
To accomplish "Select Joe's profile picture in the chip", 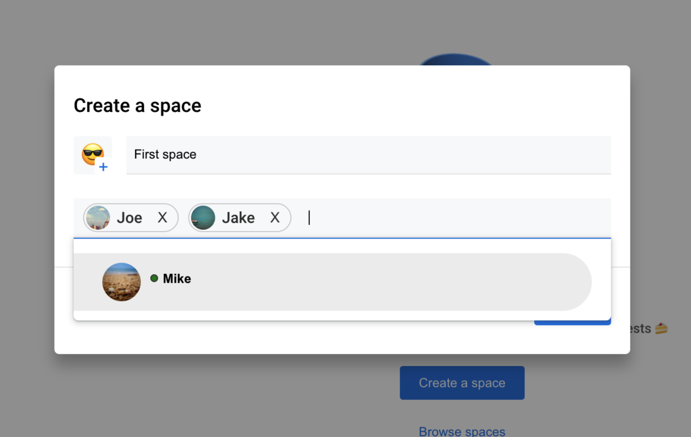I will click(98, 217).
